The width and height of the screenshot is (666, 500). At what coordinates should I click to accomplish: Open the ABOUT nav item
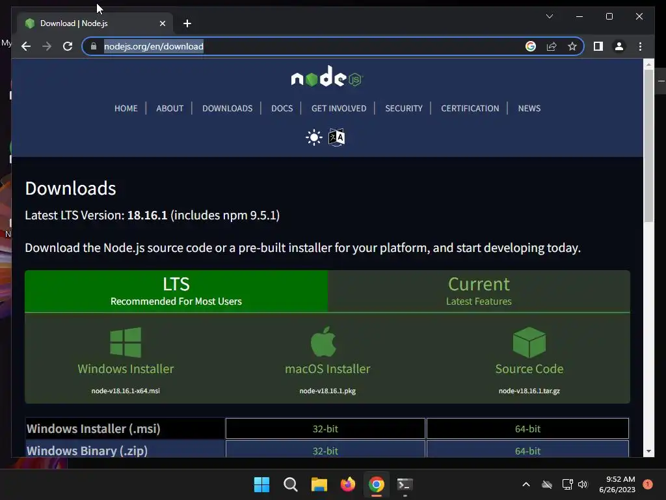tap(170, 109)
